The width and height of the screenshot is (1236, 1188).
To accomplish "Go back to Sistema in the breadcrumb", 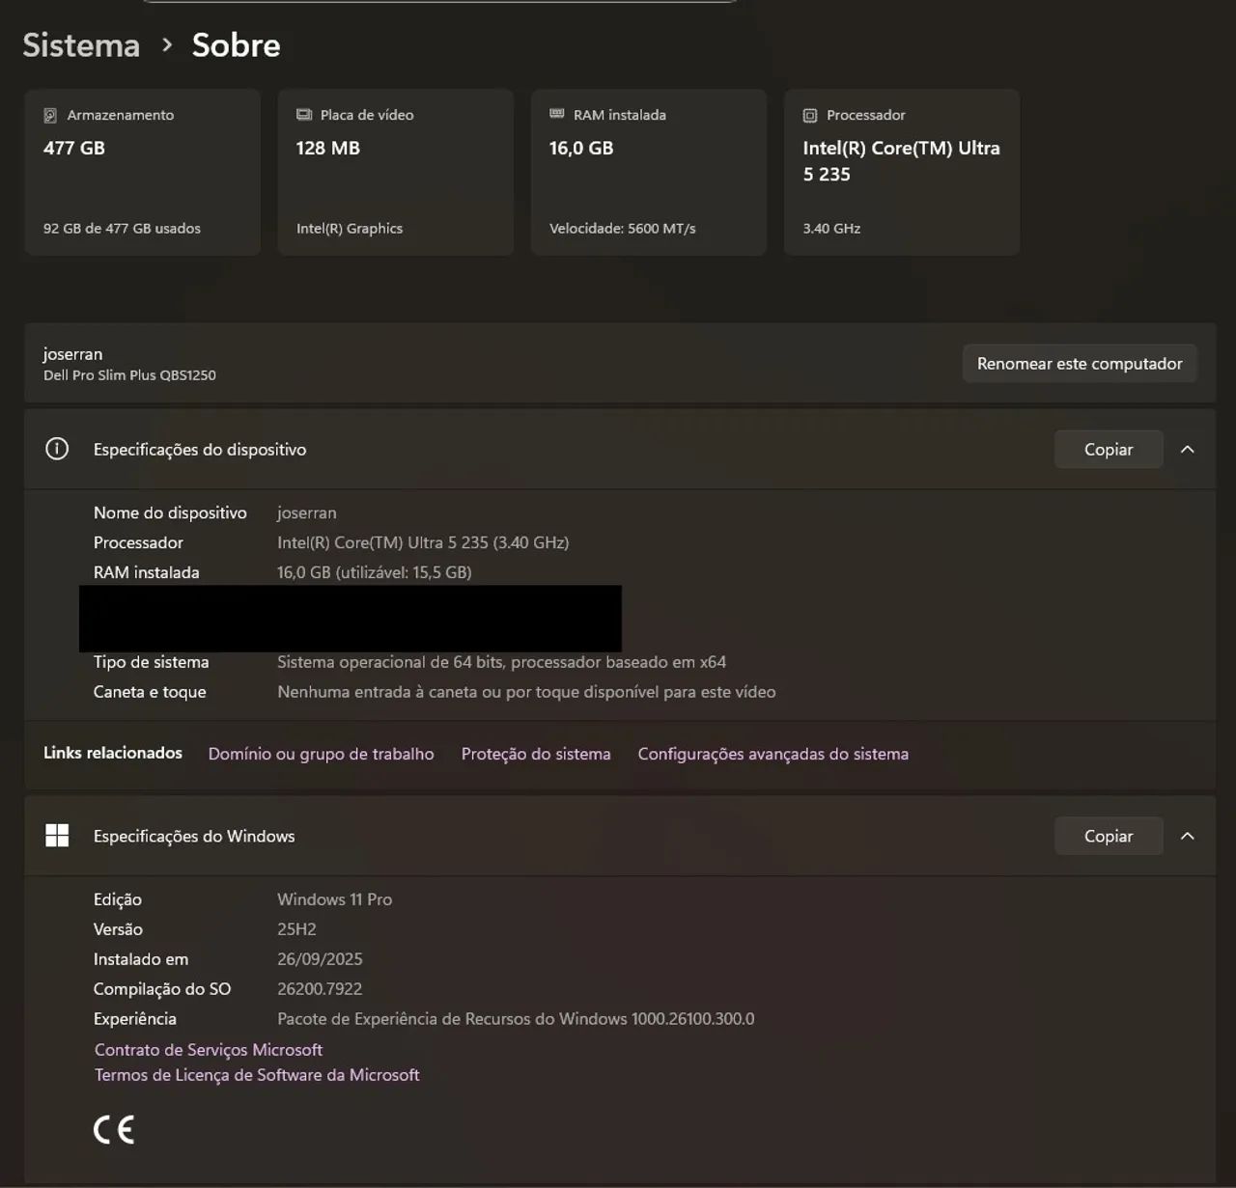I will [x=81, y=45].
